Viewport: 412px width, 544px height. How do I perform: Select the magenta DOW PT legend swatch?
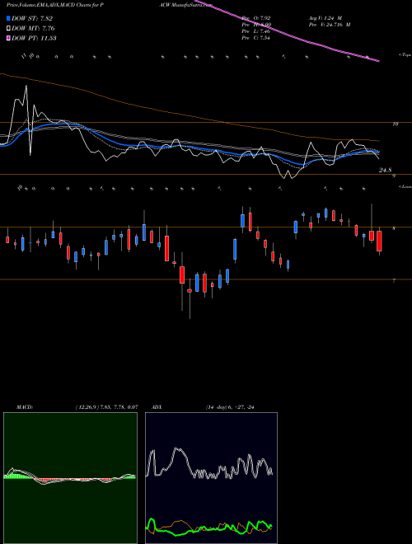8,38
